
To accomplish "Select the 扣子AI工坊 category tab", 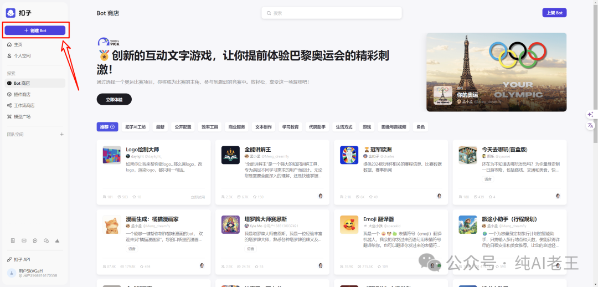I will click(136, 127).
